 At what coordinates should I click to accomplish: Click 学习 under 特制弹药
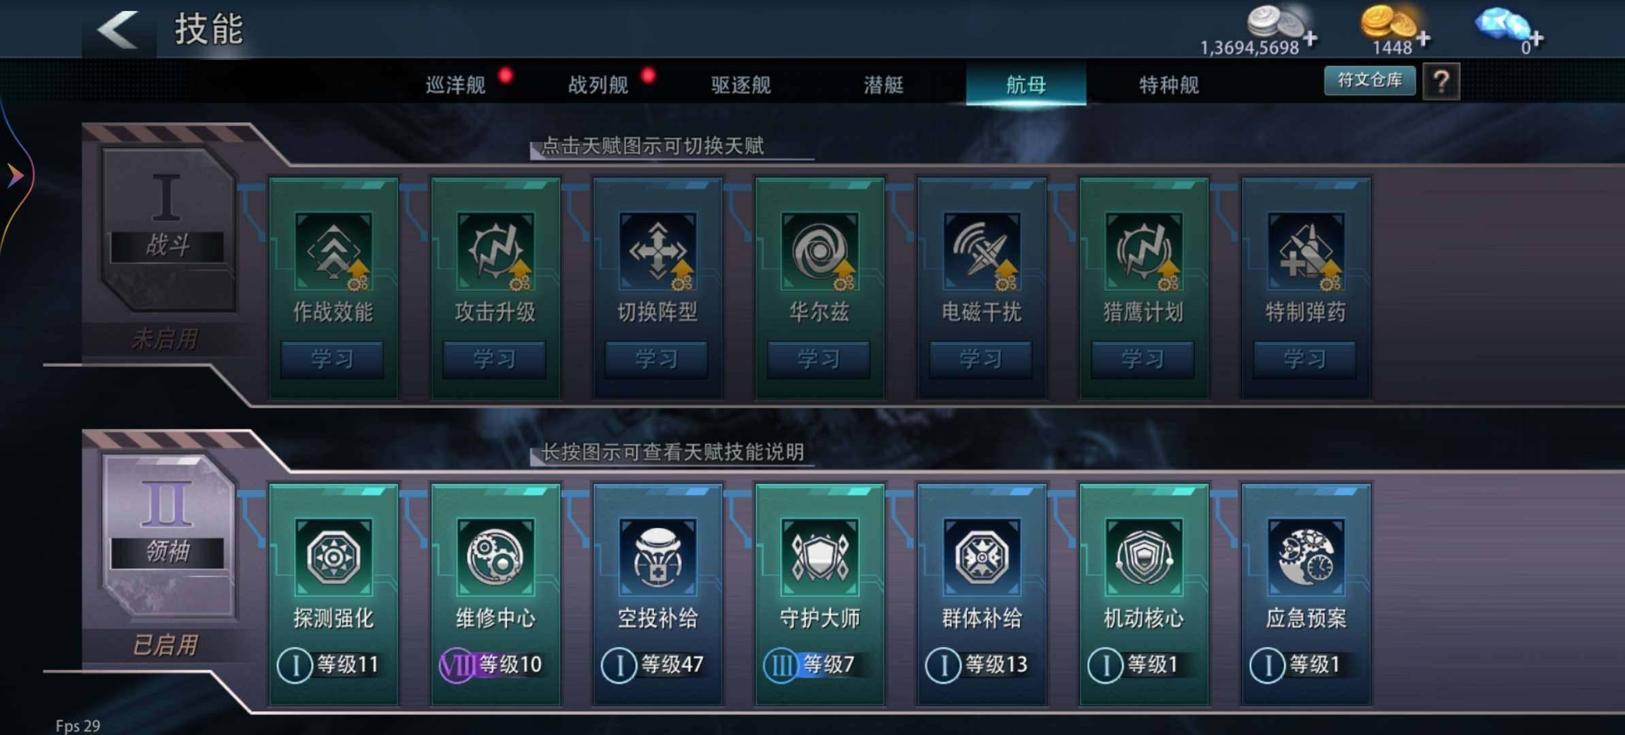[x=1304, y=359]
